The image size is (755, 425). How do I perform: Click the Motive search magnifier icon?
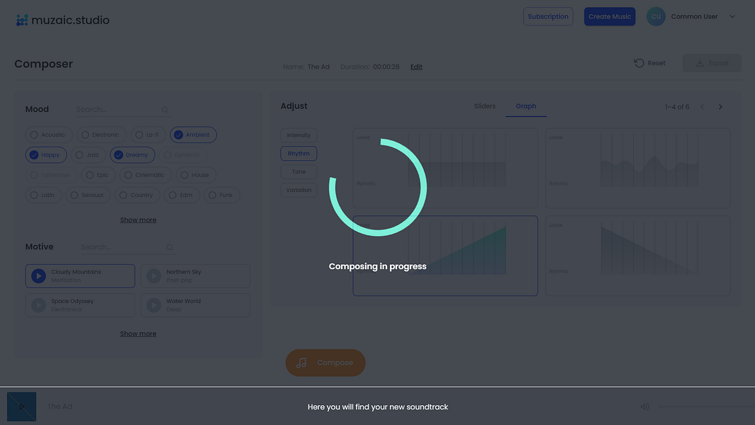coord(169,247)
